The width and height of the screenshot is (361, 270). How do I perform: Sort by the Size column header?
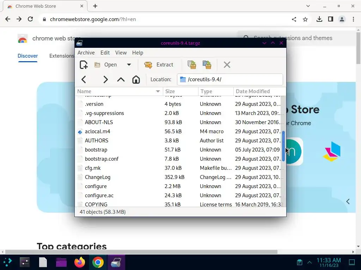click(180, 91)
